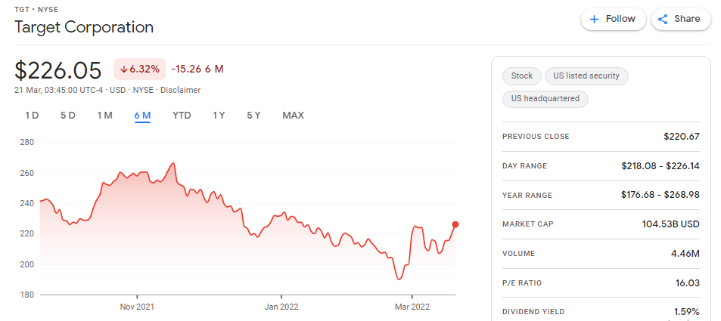Image resolution: width=721 pixels, height=321 pixels.
Task: Click the P/E RATIO label
Action: point(522,283)
